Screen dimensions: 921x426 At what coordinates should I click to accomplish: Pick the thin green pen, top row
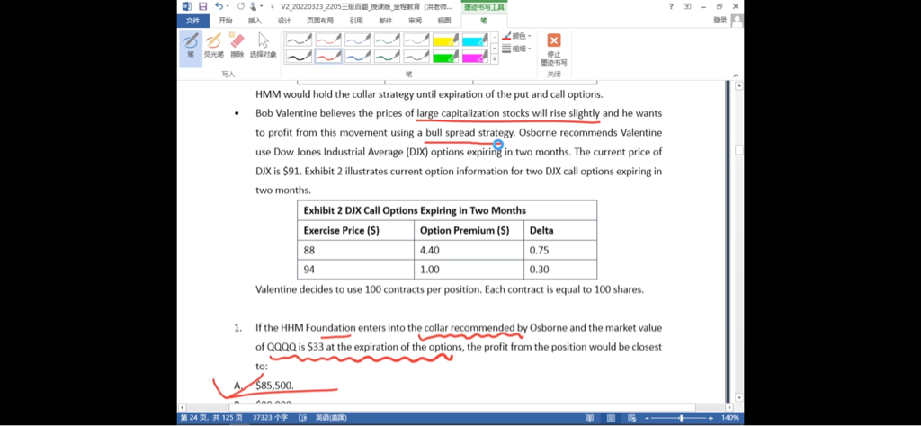[x=388, y=40]
